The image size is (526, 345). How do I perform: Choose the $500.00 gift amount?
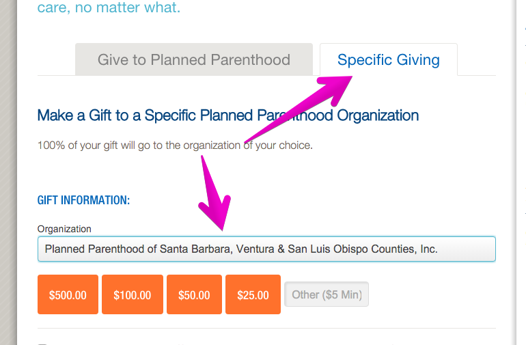pos(68,294)
